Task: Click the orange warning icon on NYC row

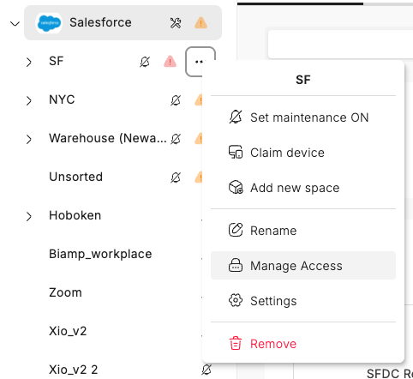Action: point(199,100)
